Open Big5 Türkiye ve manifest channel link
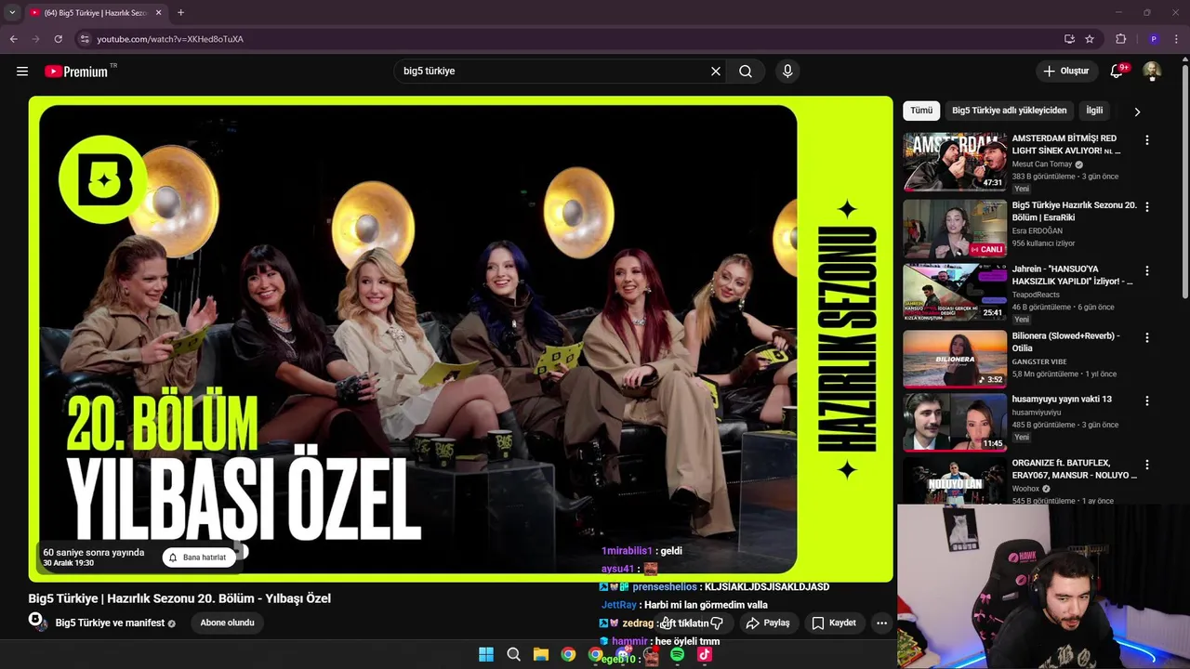Viewport: 1190px width, 669px height. [x=110, y=623]
